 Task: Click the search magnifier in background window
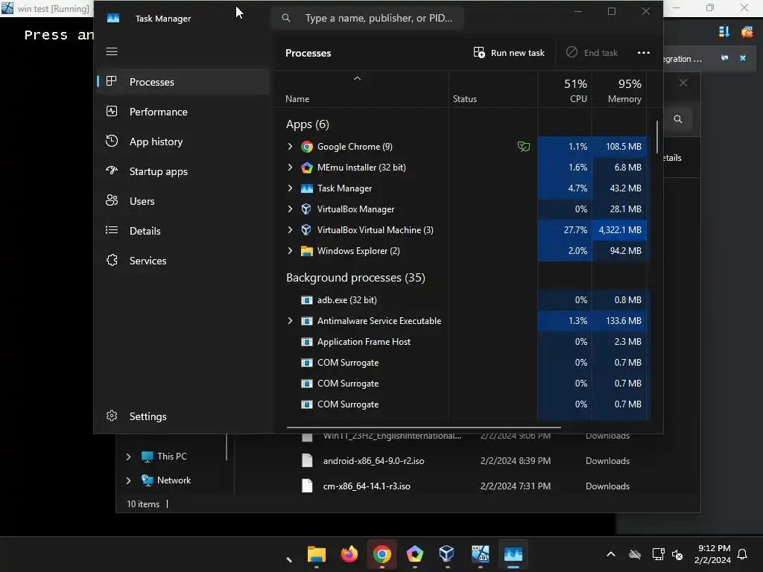[678, 119]
